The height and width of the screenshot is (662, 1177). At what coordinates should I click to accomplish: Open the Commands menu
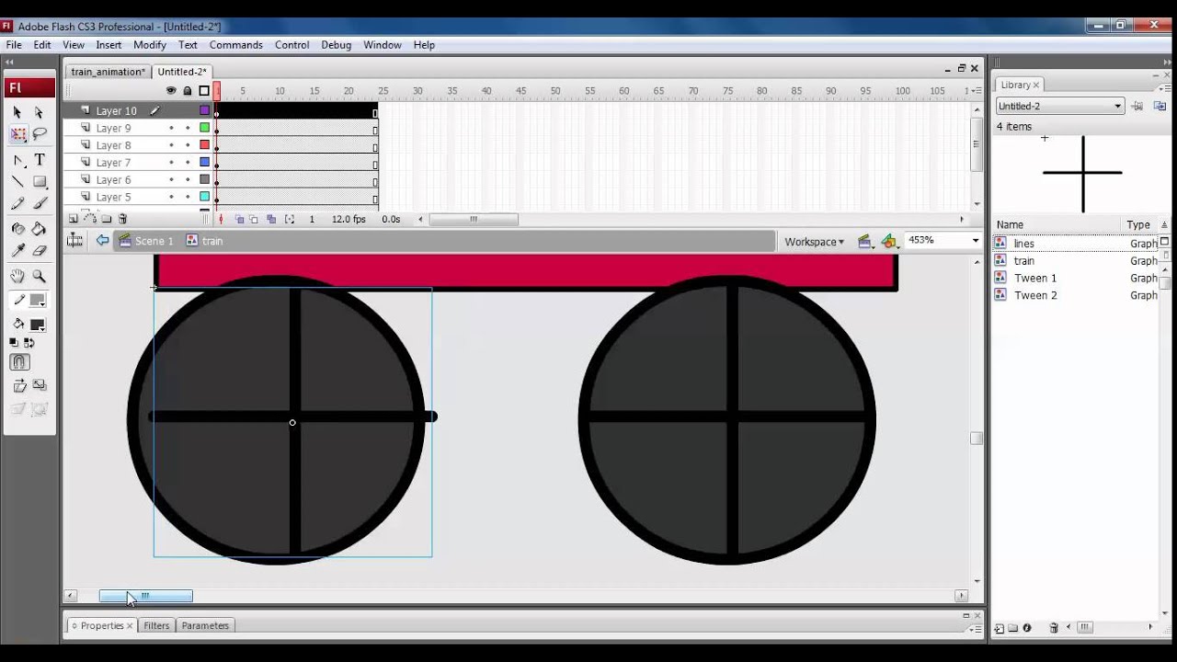(x=235, y=44)
